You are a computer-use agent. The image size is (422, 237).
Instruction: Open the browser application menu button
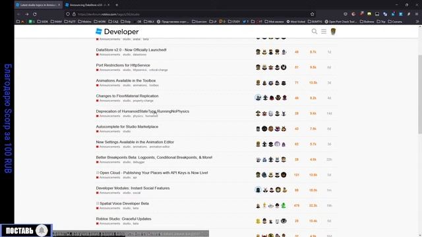tap(417, 14)
